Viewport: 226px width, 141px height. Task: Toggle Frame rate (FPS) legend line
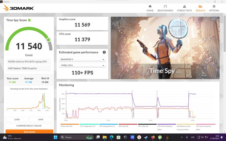70,125
